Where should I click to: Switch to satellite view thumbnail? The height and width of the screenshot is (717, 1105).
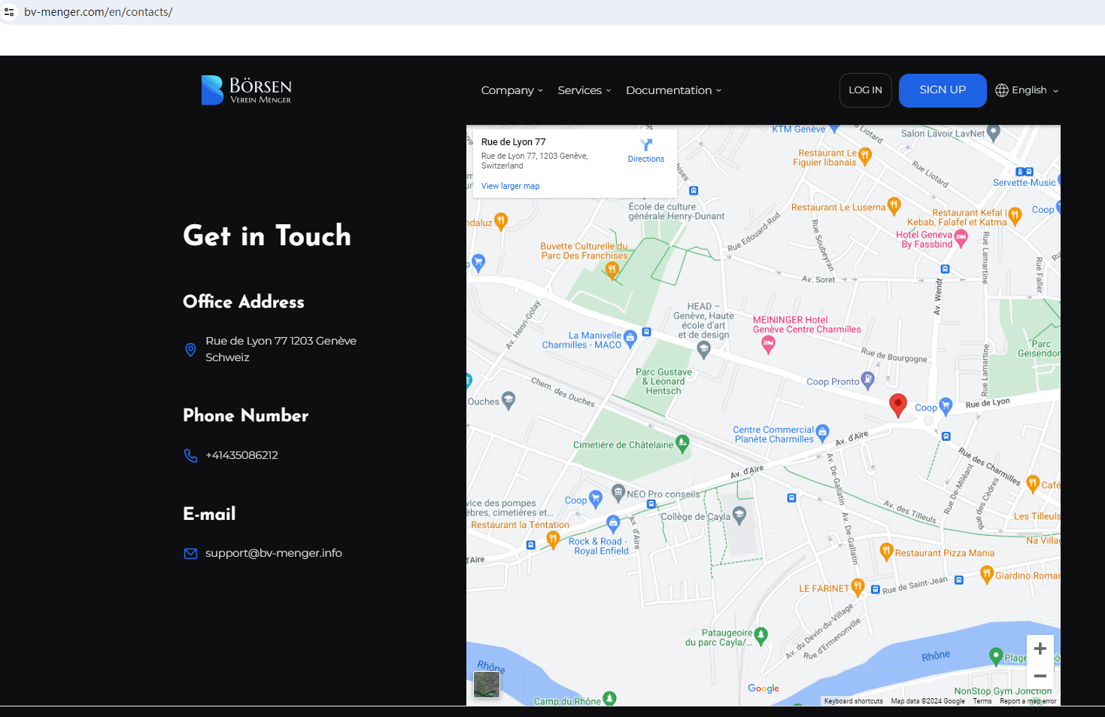point(487,684)
